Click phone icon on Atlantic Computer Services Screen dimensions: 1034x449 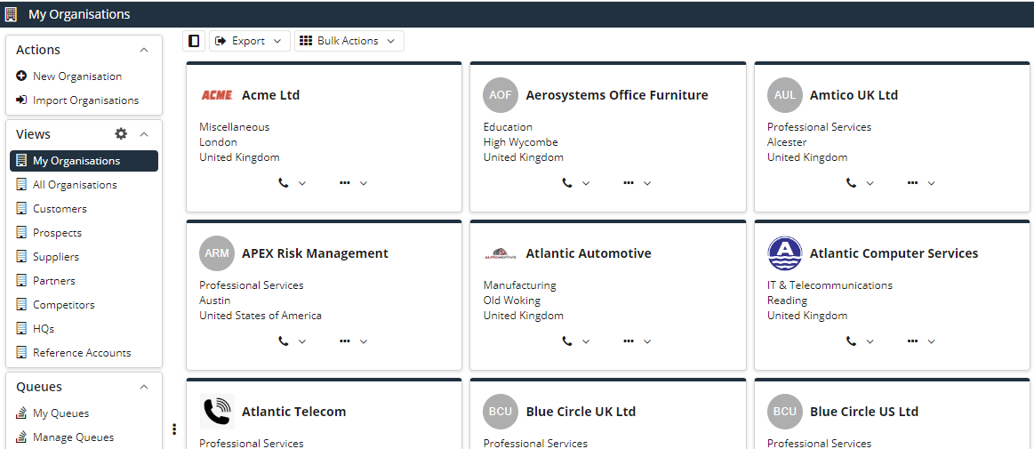pyautogui.click(x=852, y=341)
